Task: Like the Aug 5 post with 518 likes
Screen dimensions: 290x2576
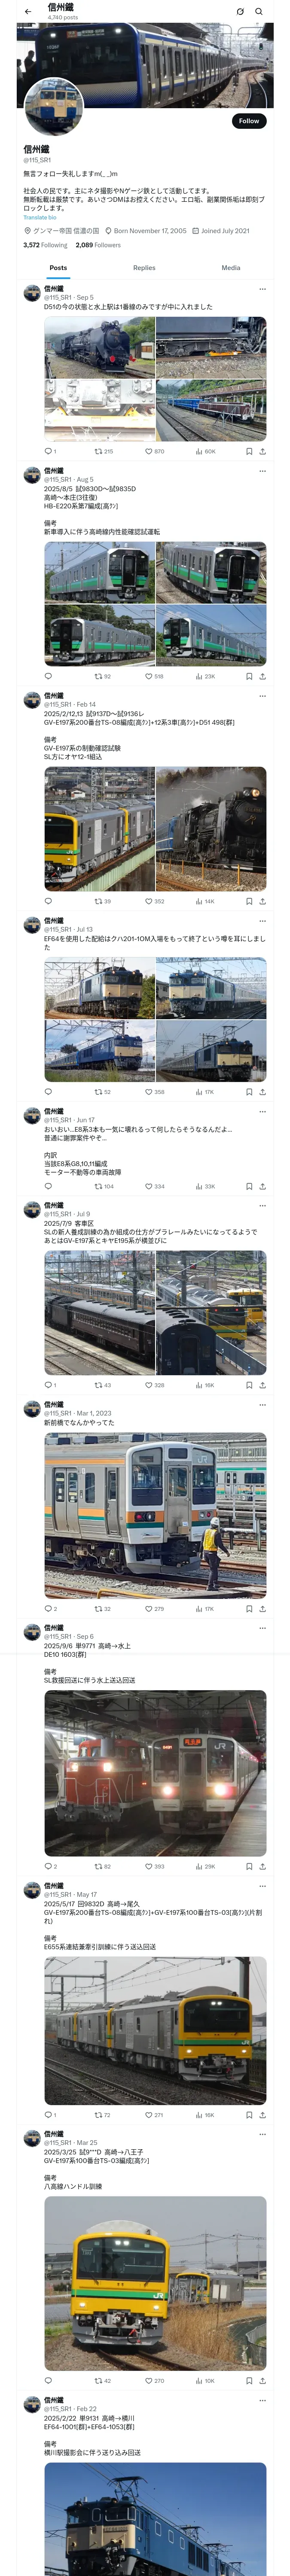Action: click(x=154, y=676)
